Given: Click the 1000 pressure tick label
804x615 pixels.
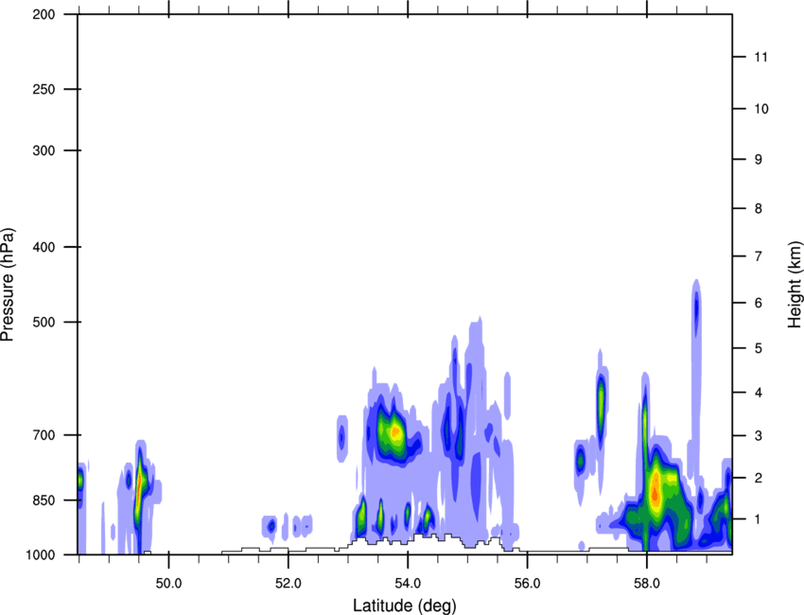Looking at the screenshot, I should pos(41,554).
